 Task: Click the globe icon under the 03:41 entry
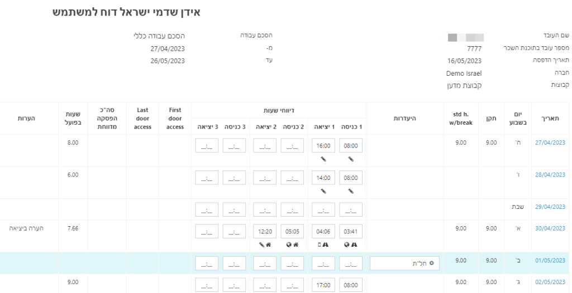(347, 245)
